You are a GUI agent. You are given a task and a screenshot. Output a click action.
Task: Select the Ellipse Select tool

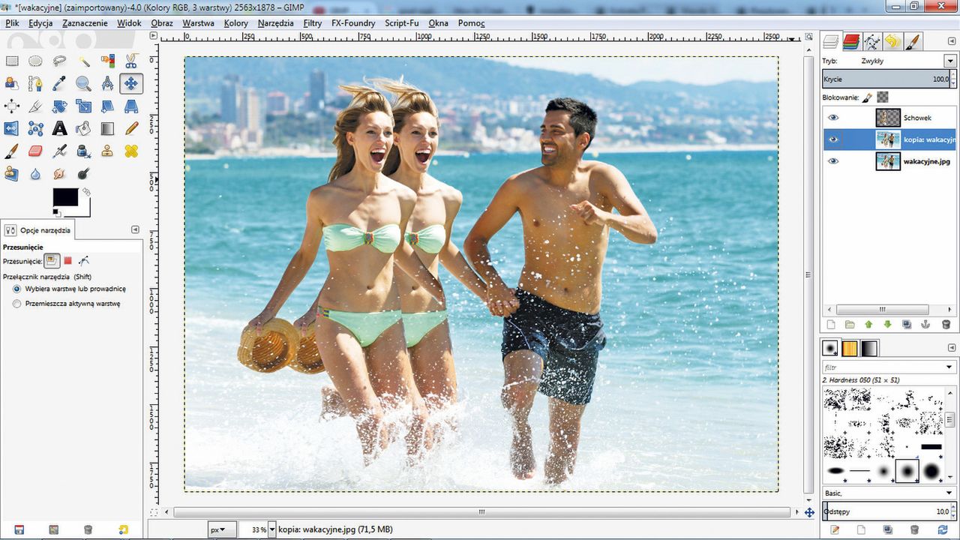(35, 61)
